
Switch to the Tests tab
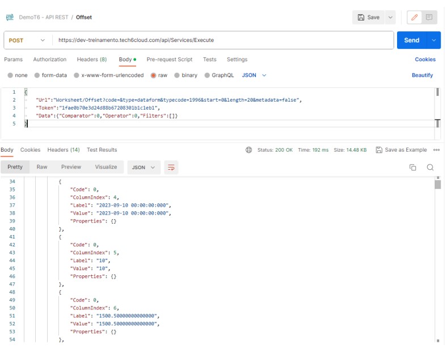click(x=209, y=60)
